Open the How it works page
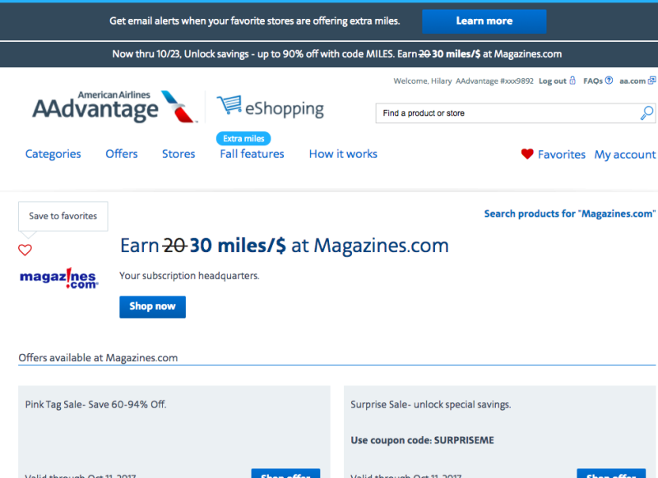The image size is (658, 478). coord(343,154)
